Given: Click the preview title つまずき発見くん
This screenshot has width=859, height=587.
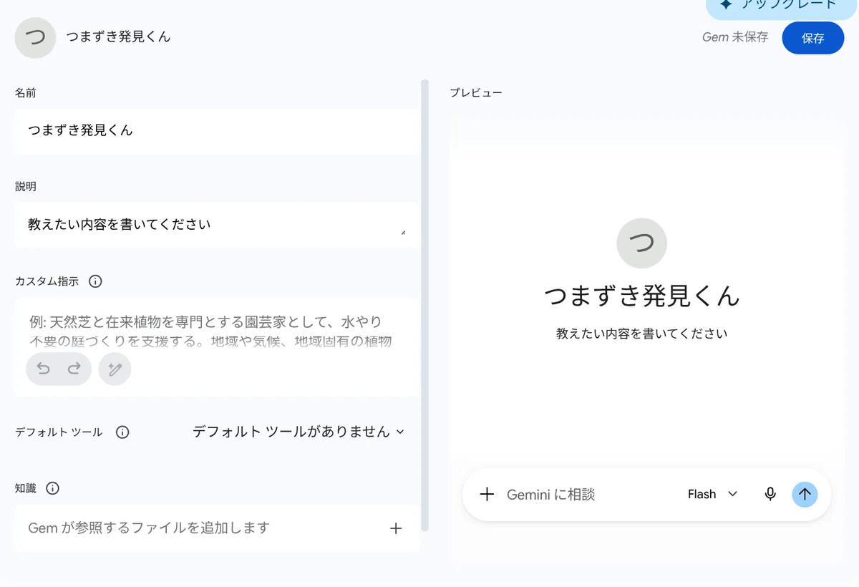Looking at the screenshot, I should tap(642, 296).
